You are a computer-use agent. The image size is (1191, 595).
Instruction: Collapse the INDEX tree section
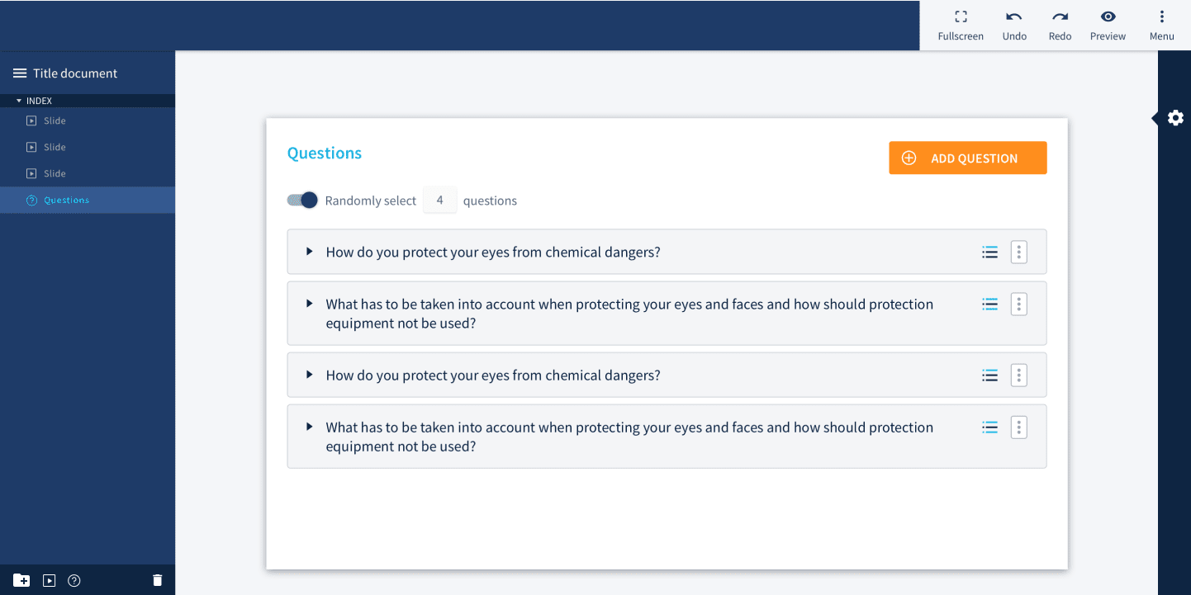tap(19, 101)
